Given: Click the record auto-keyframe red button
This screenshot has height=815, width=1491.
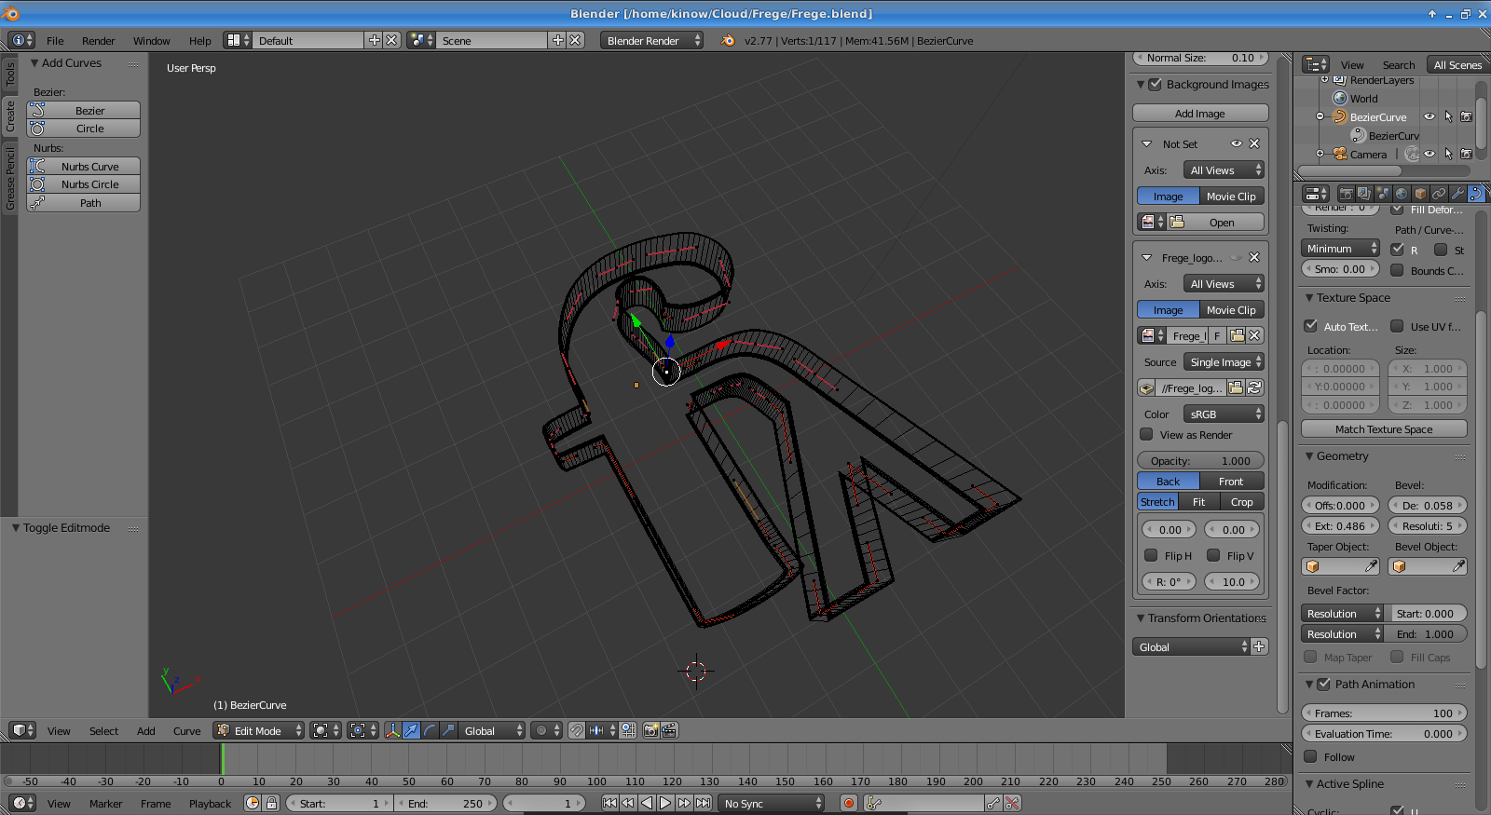Looking at the screenshot, I should coord(848,803).
